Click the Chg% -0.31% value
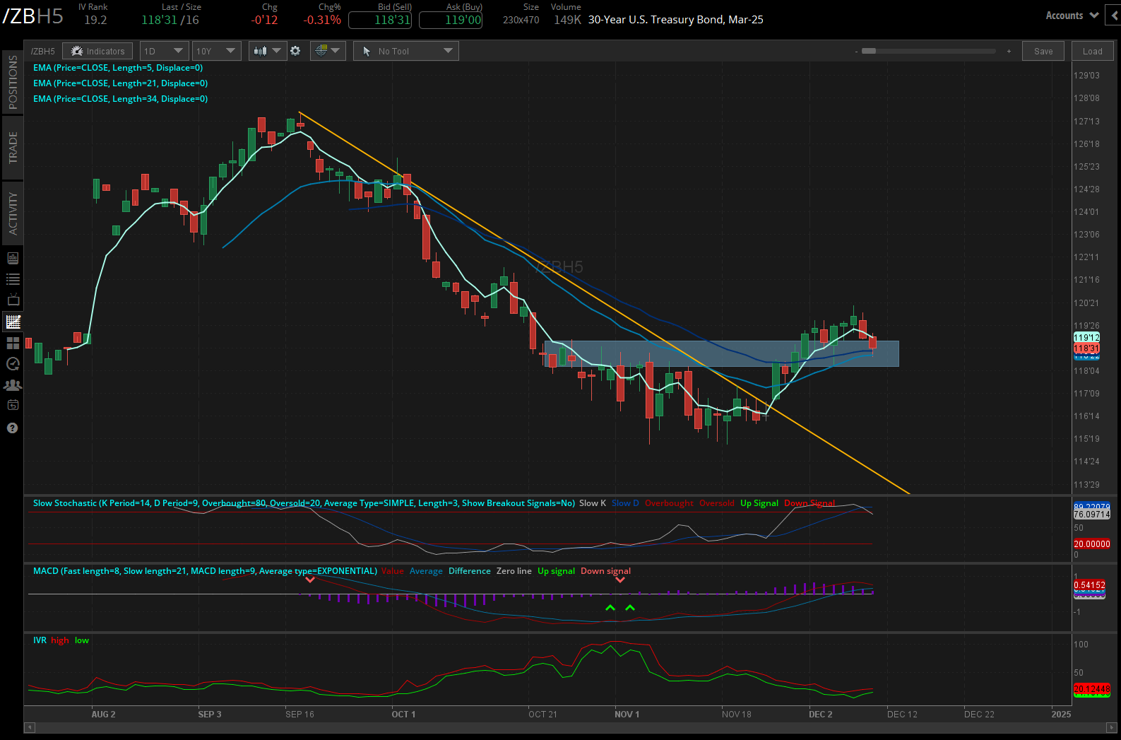 [322, 20]
